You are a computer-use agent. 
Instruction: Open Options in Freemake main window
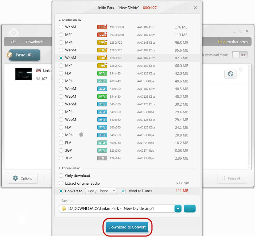click(x=23, y=178)
